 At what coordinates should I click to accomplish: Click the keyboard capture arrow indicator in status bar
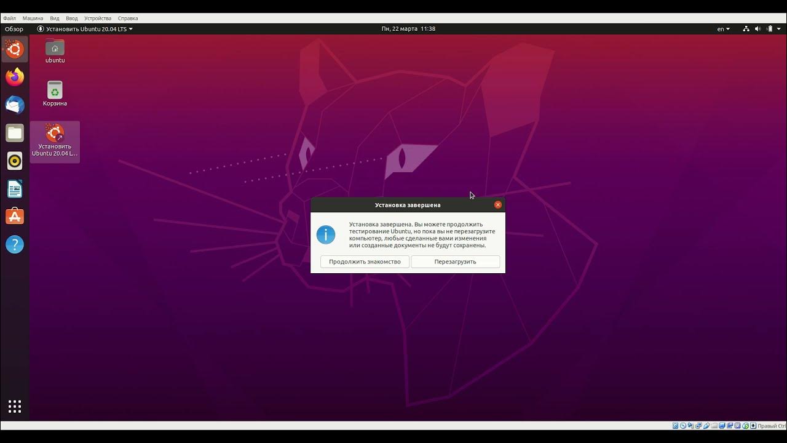click(x=753, y=426)
